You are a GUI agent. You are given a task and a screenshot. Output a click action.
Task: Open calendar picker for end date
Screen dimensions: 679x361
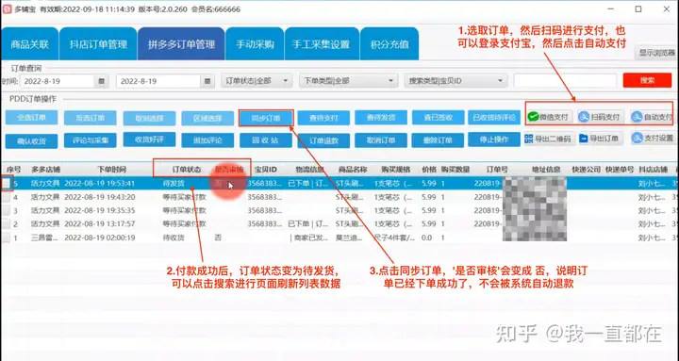coord(207,81)
